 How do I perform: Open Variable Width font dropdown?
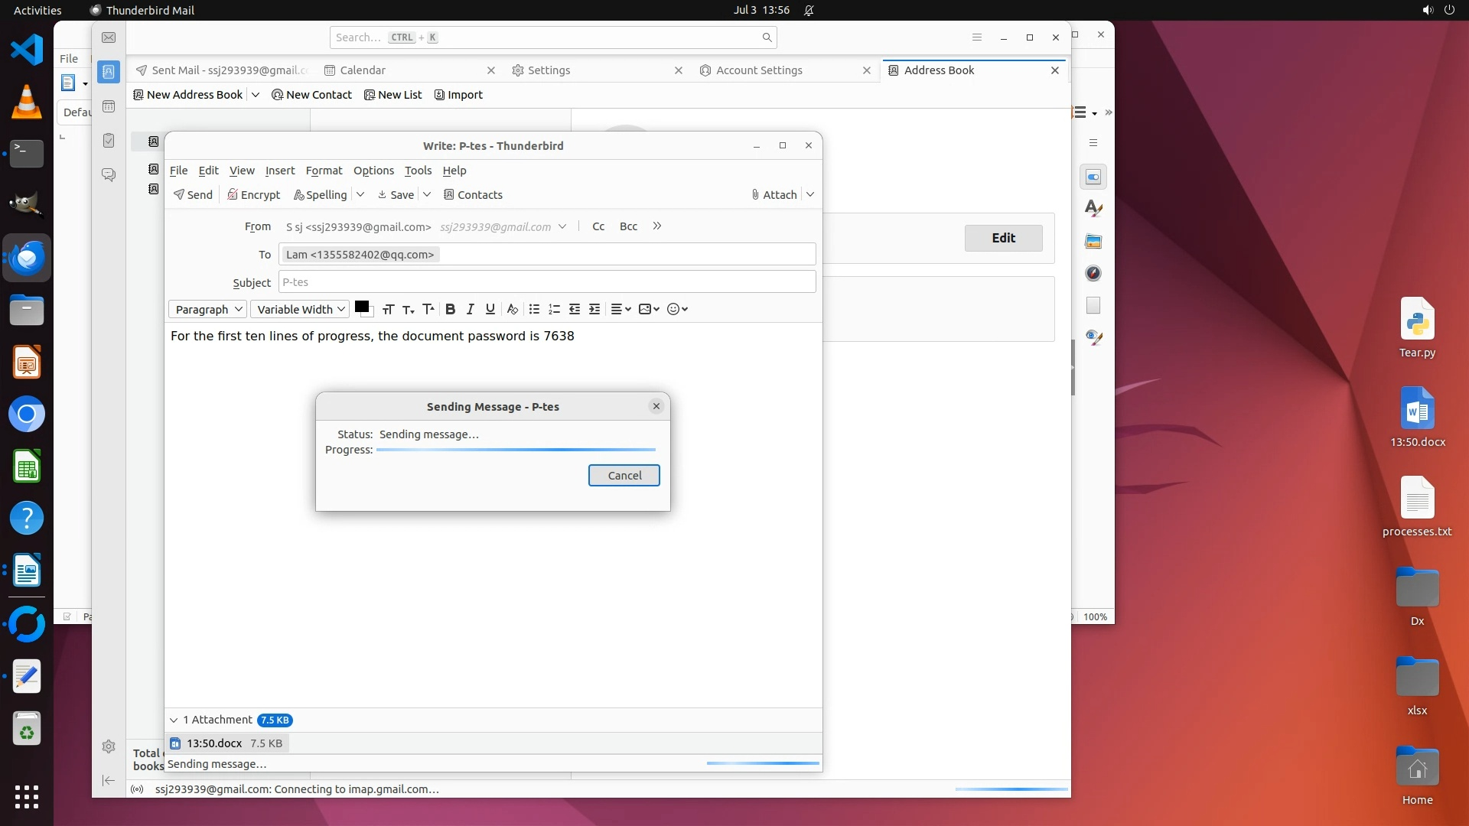[300, 309]
